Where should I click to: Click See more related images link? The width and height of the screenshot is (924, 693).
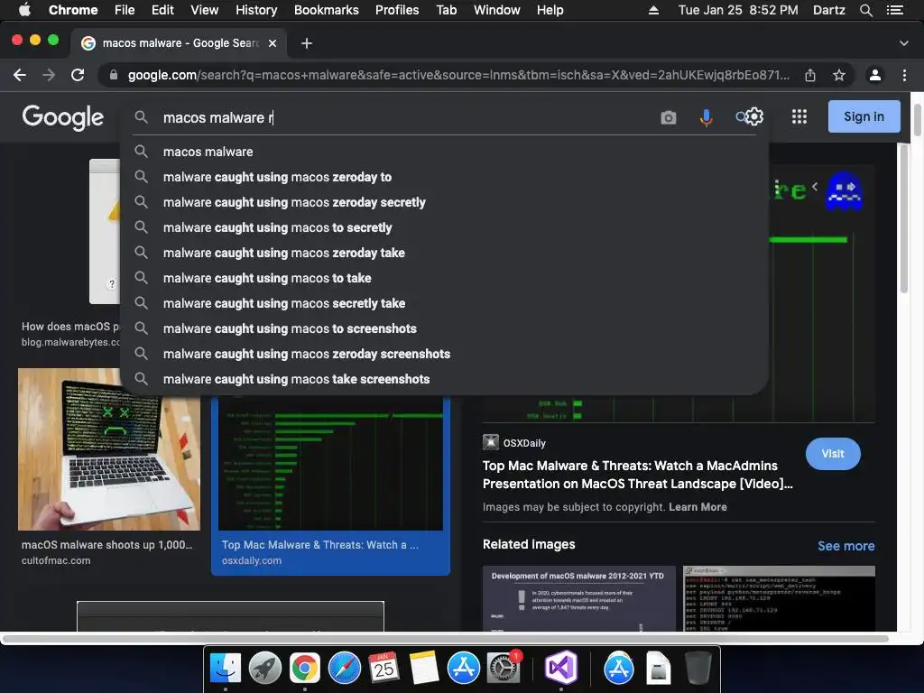[x=845, y=546]
